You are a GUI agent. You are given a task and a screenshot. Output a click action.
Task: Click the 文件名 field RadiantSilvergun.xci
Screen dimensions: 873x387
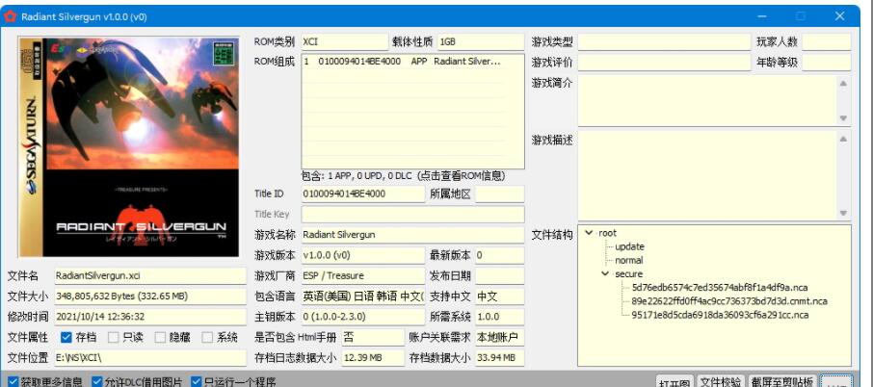coord(150,275)
